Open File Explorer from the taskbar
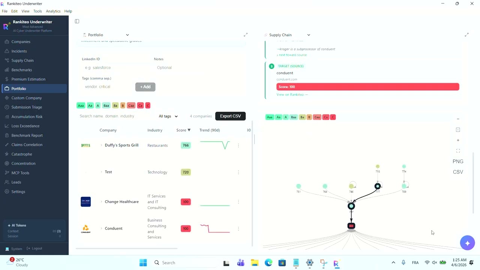 pos(254,263)
